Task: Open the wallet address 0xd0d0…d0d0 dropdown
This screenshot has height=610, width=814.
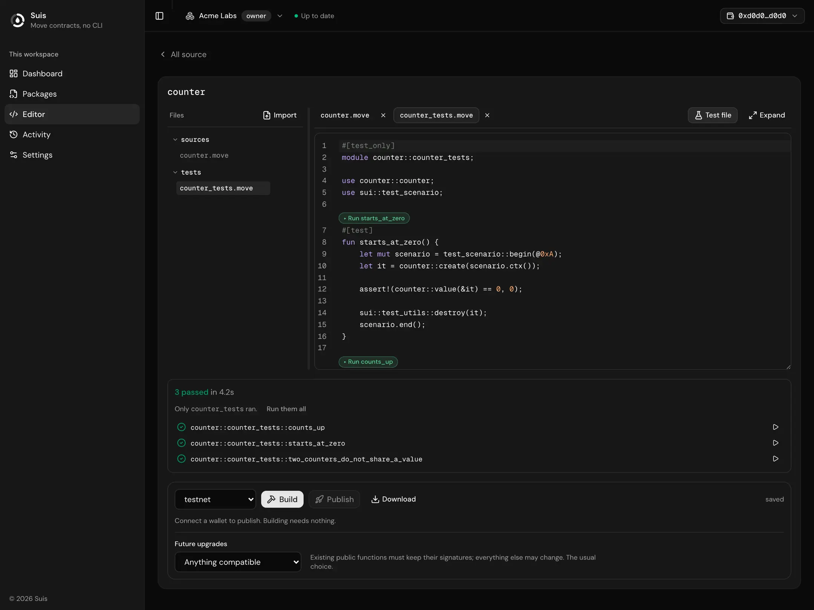Action: pos(762,16)
